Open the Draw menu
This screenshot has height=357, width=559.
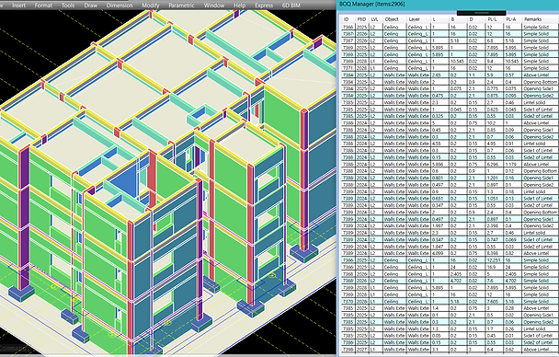click(x=90, y=6)
